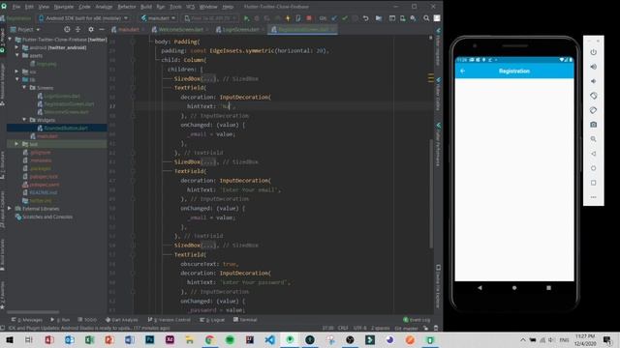Open the TODO tool window
The width and height of the screenshot is (620, 348).
click(87, 320)
